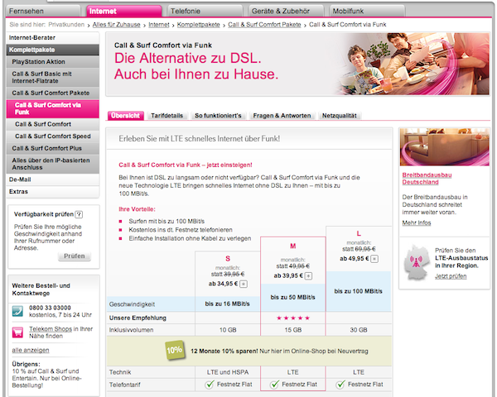Screen dimensions: 497x397
Task: Open the help icon beside Verfügbarkeit prüfen
Action: [x=79, y=215]
